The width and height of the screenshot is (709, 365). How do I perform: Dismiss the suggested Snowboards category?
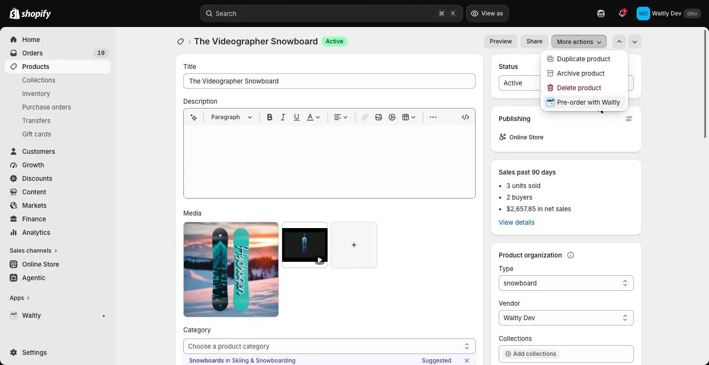(x=467, y=361)
